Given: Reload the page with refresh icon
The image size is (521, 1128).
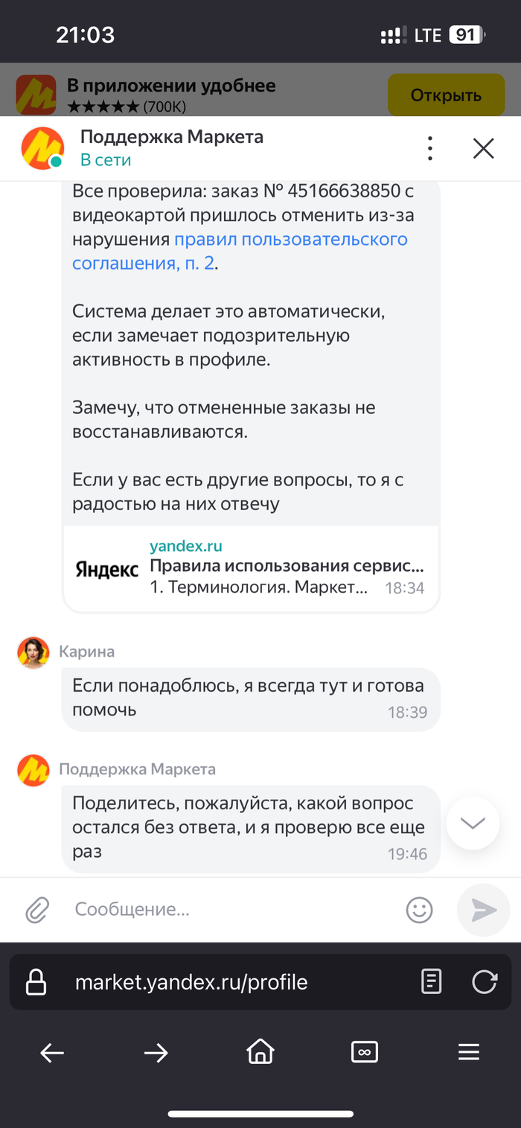Looking at the screenshot, I should [x=485, y=982].
